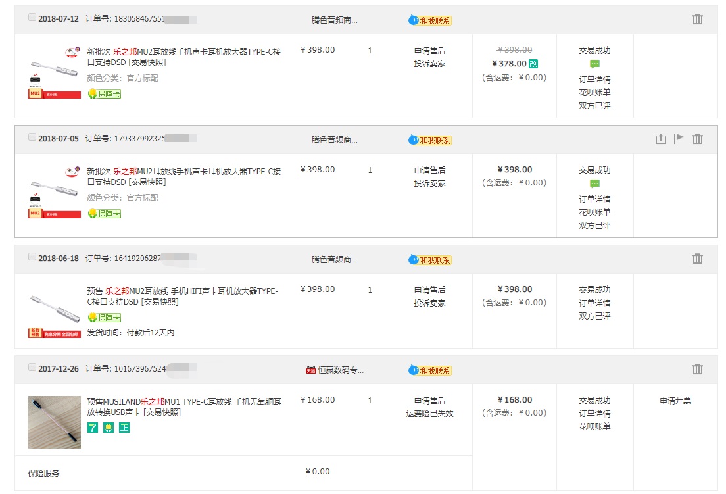Check the 2017-12-26 order checkbox
Viewport: 726px width, 494px height.
tap(32, 368)
